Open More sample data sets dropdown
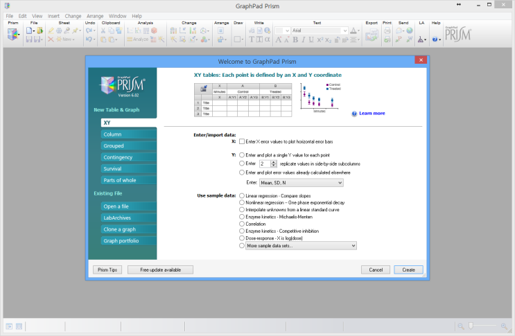The height and width of the screenshot is (336, 515). 301,245
